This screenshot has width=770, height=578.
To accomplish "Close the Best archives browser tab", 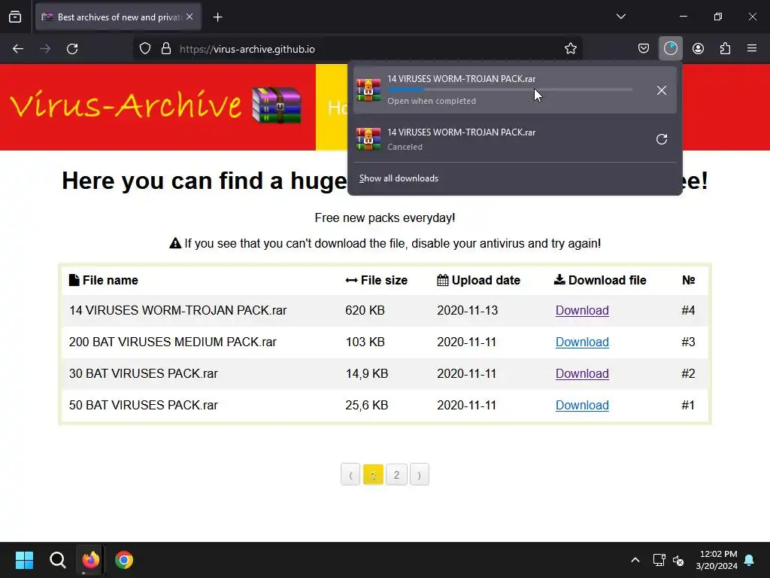I will (x=189, y=17).
